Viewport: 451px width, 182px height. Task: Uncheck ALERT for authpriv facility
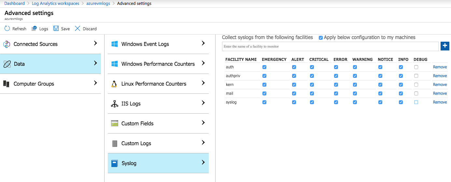[294, 76]
